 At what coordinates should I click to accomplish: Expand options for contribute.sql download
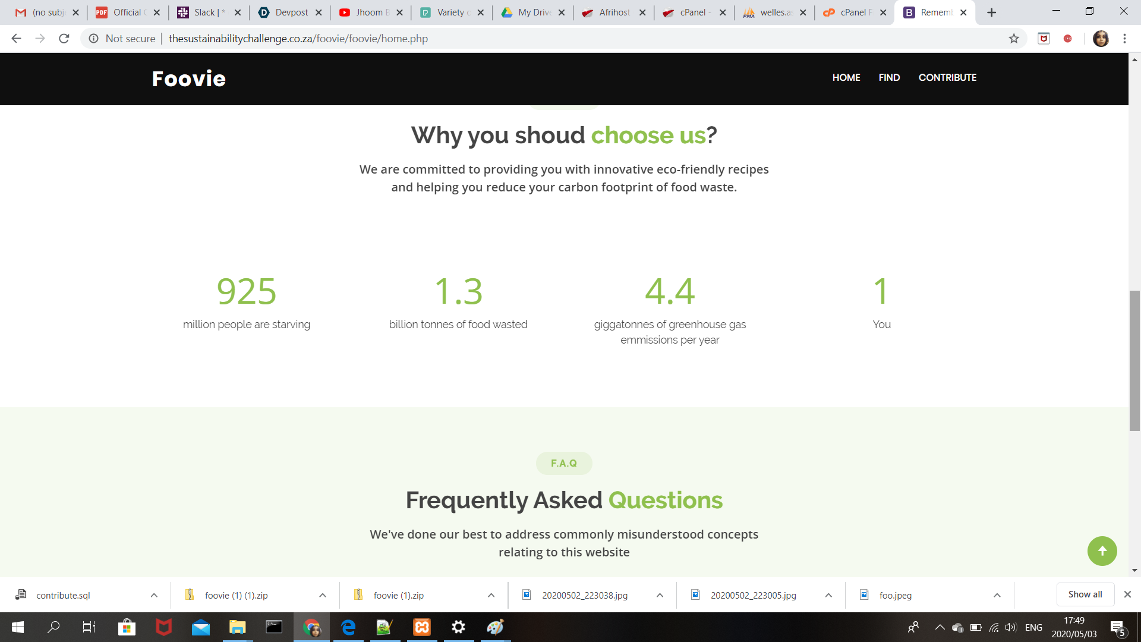click(x=154, y=595)
